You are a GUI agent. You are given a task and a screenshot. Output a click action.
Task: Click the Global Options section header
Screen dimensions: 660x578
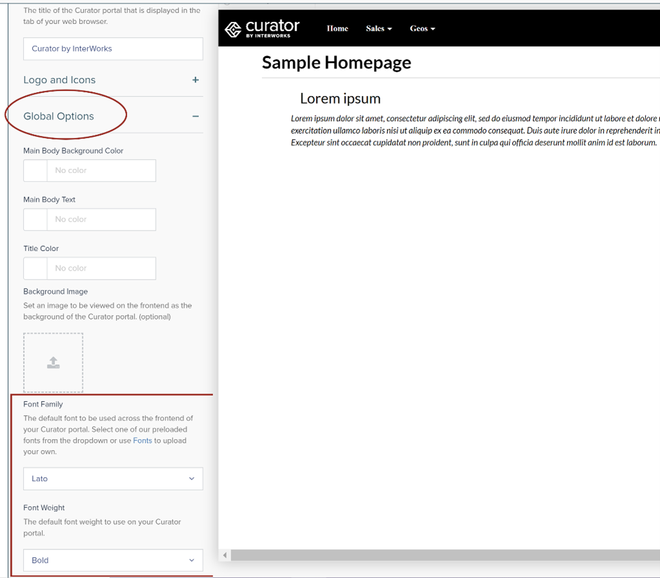pyautogui.click(x=59, y=116)
